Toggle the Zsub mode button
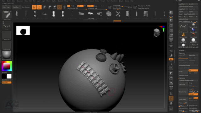The image size is (201, 113). point(96,6)
